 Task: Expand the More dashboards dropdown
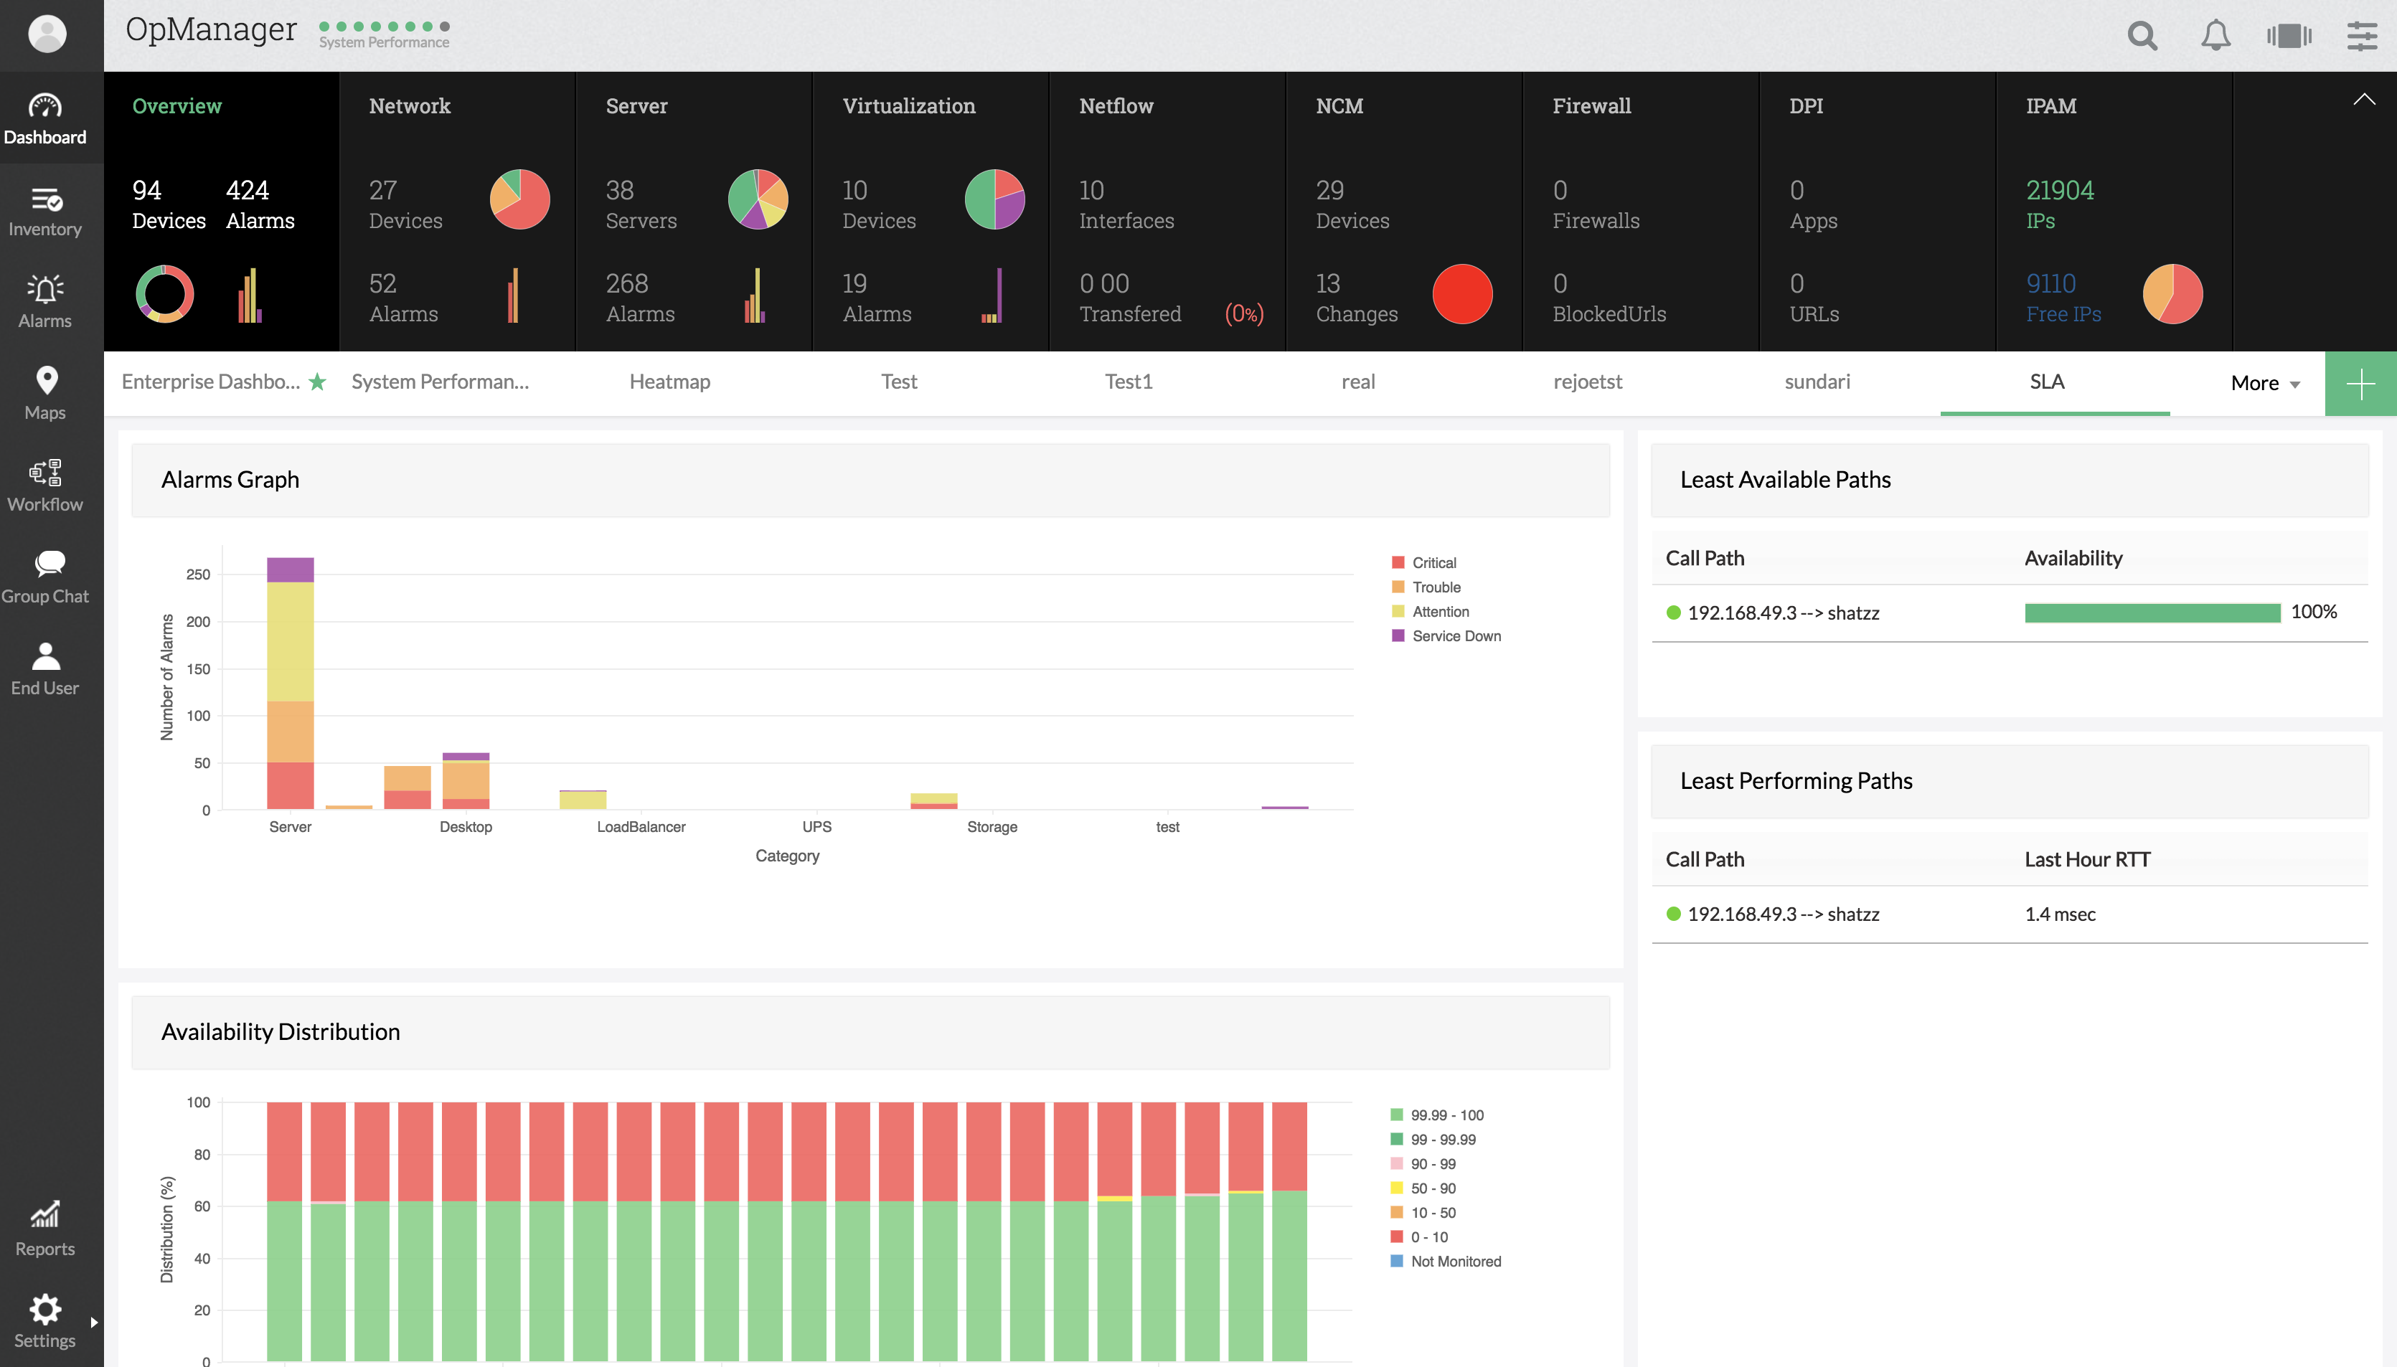[x=2264, y=383]
